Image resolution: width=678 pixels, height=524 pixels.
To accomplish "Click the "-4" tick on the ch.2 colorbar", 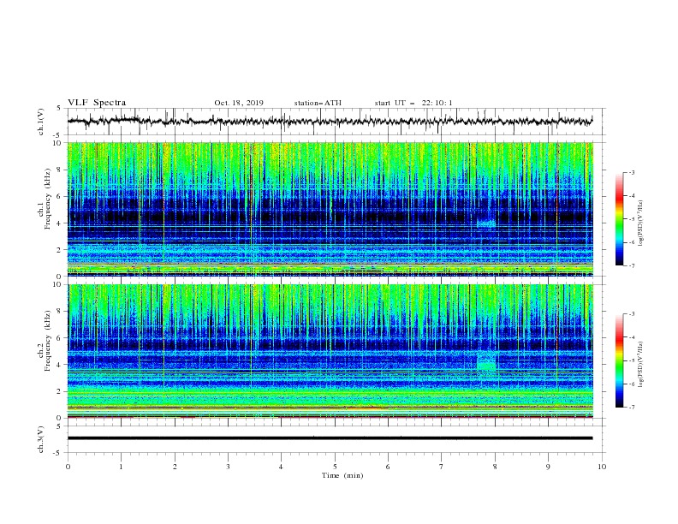I will (x=631, y=337).
